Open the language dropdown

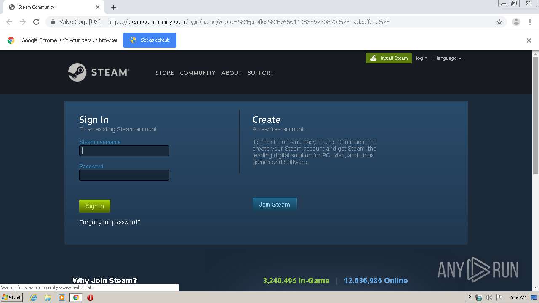[x=449, y=58]
